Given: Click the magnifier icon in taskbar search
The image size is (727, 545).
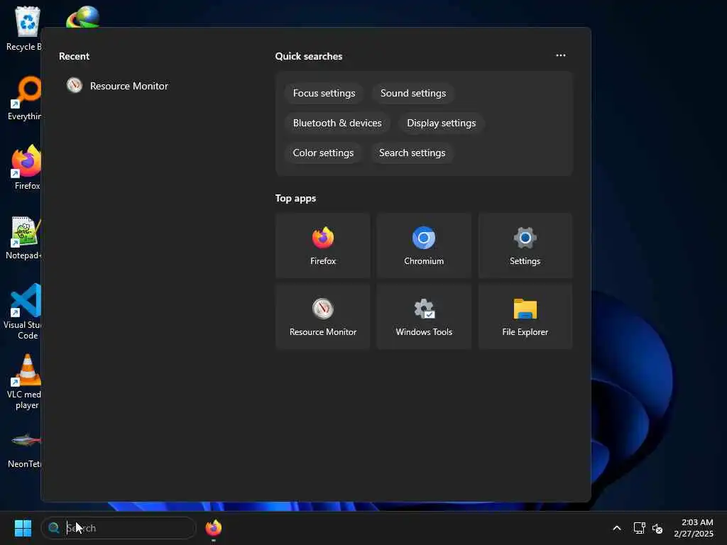Looking at the screenshot, I should [x=54, y=528].
